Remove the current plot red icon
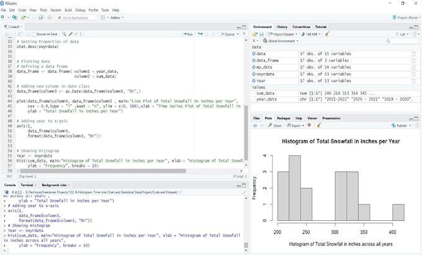 [309, 125]
